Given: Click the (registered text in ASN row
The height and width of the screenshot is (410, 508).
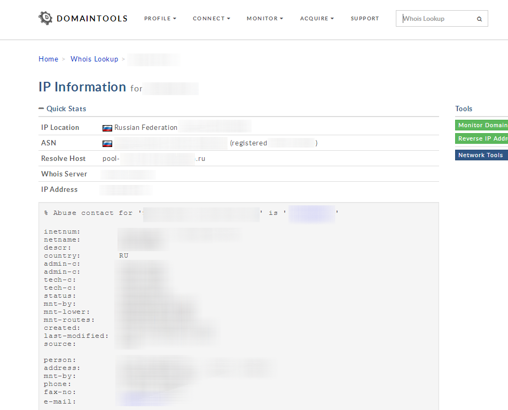Looking at the screenshot, I should tap(248, 143).
